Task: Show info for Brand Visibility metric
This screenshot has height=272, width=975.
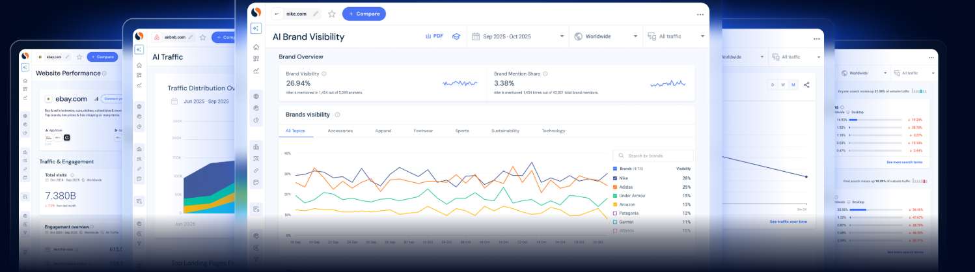Action: (x=324, y=74)
